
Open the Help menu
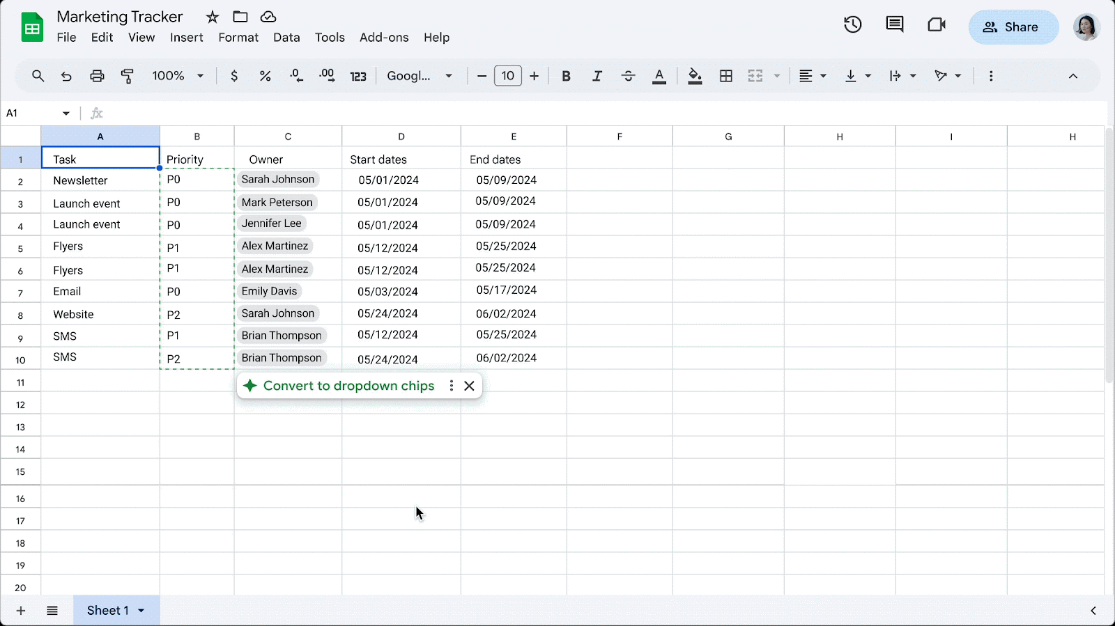437,38
